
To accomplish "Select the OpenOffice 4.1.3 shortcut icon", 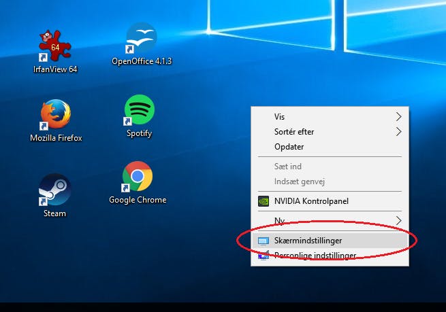I will pos(142,38).
